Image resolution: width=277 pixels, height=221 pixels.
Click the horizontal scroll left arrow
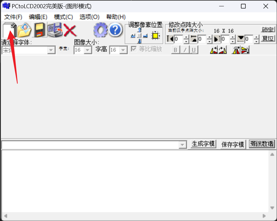point(6,216)
